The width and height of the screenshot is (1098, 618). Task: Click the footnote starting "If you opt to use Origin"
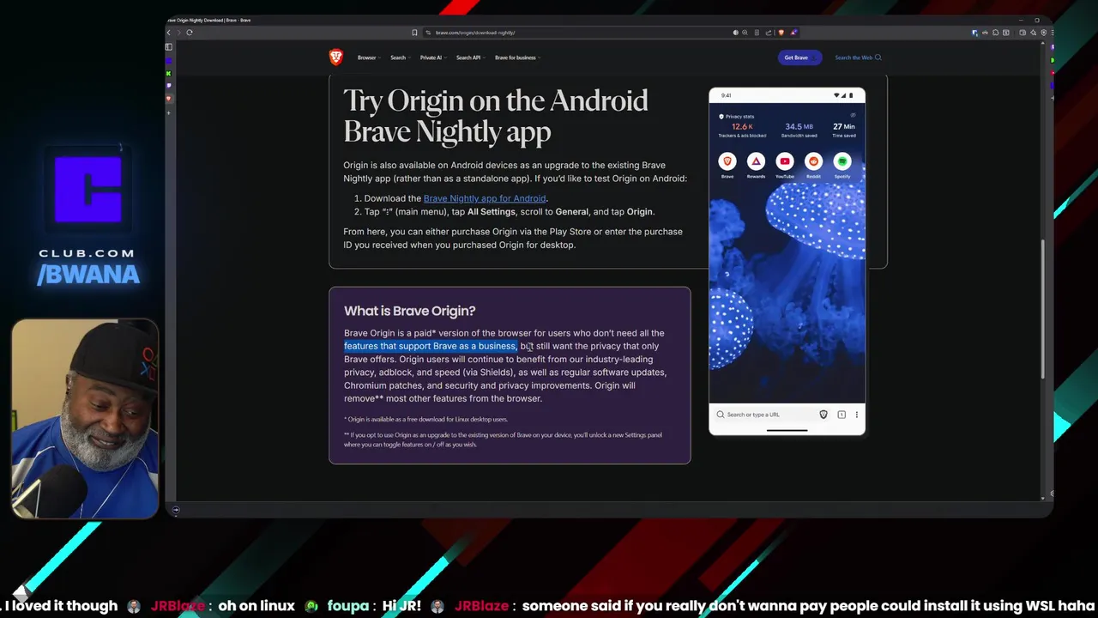point(503,439)
